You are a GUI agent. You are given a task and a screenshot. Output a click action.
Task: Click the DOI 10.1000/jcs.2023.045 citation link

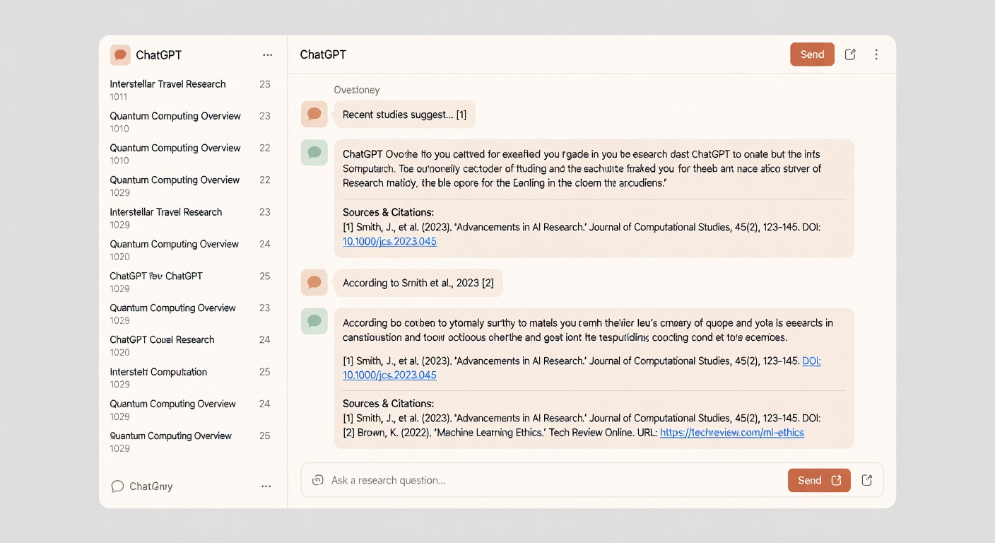[x=389, y=241]
